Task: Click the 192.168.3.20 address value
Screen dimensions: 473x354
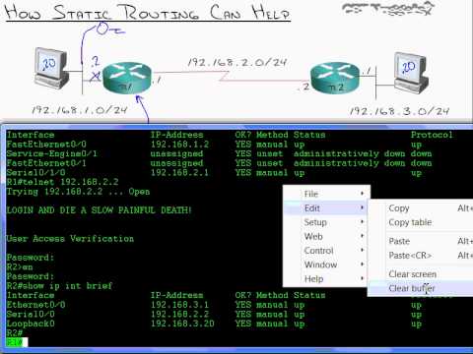Action: point(182,324)
